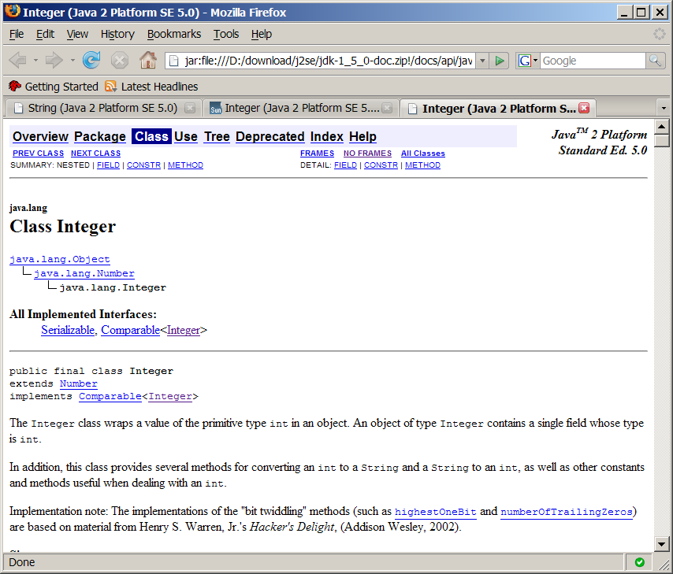
Task: Open Number link after extends
Action: pyautogui.click(x=79, y=383)
